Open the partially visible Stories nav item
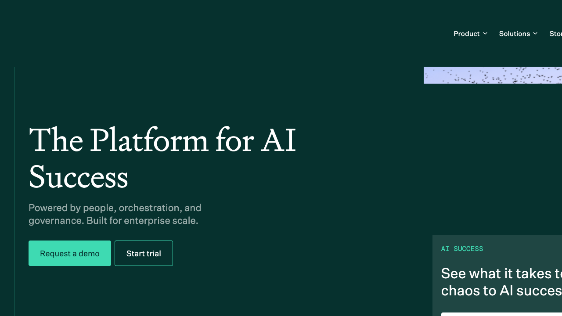Viewport: 562px width, 316px height. pyautogui.click(x=555, y=33)
